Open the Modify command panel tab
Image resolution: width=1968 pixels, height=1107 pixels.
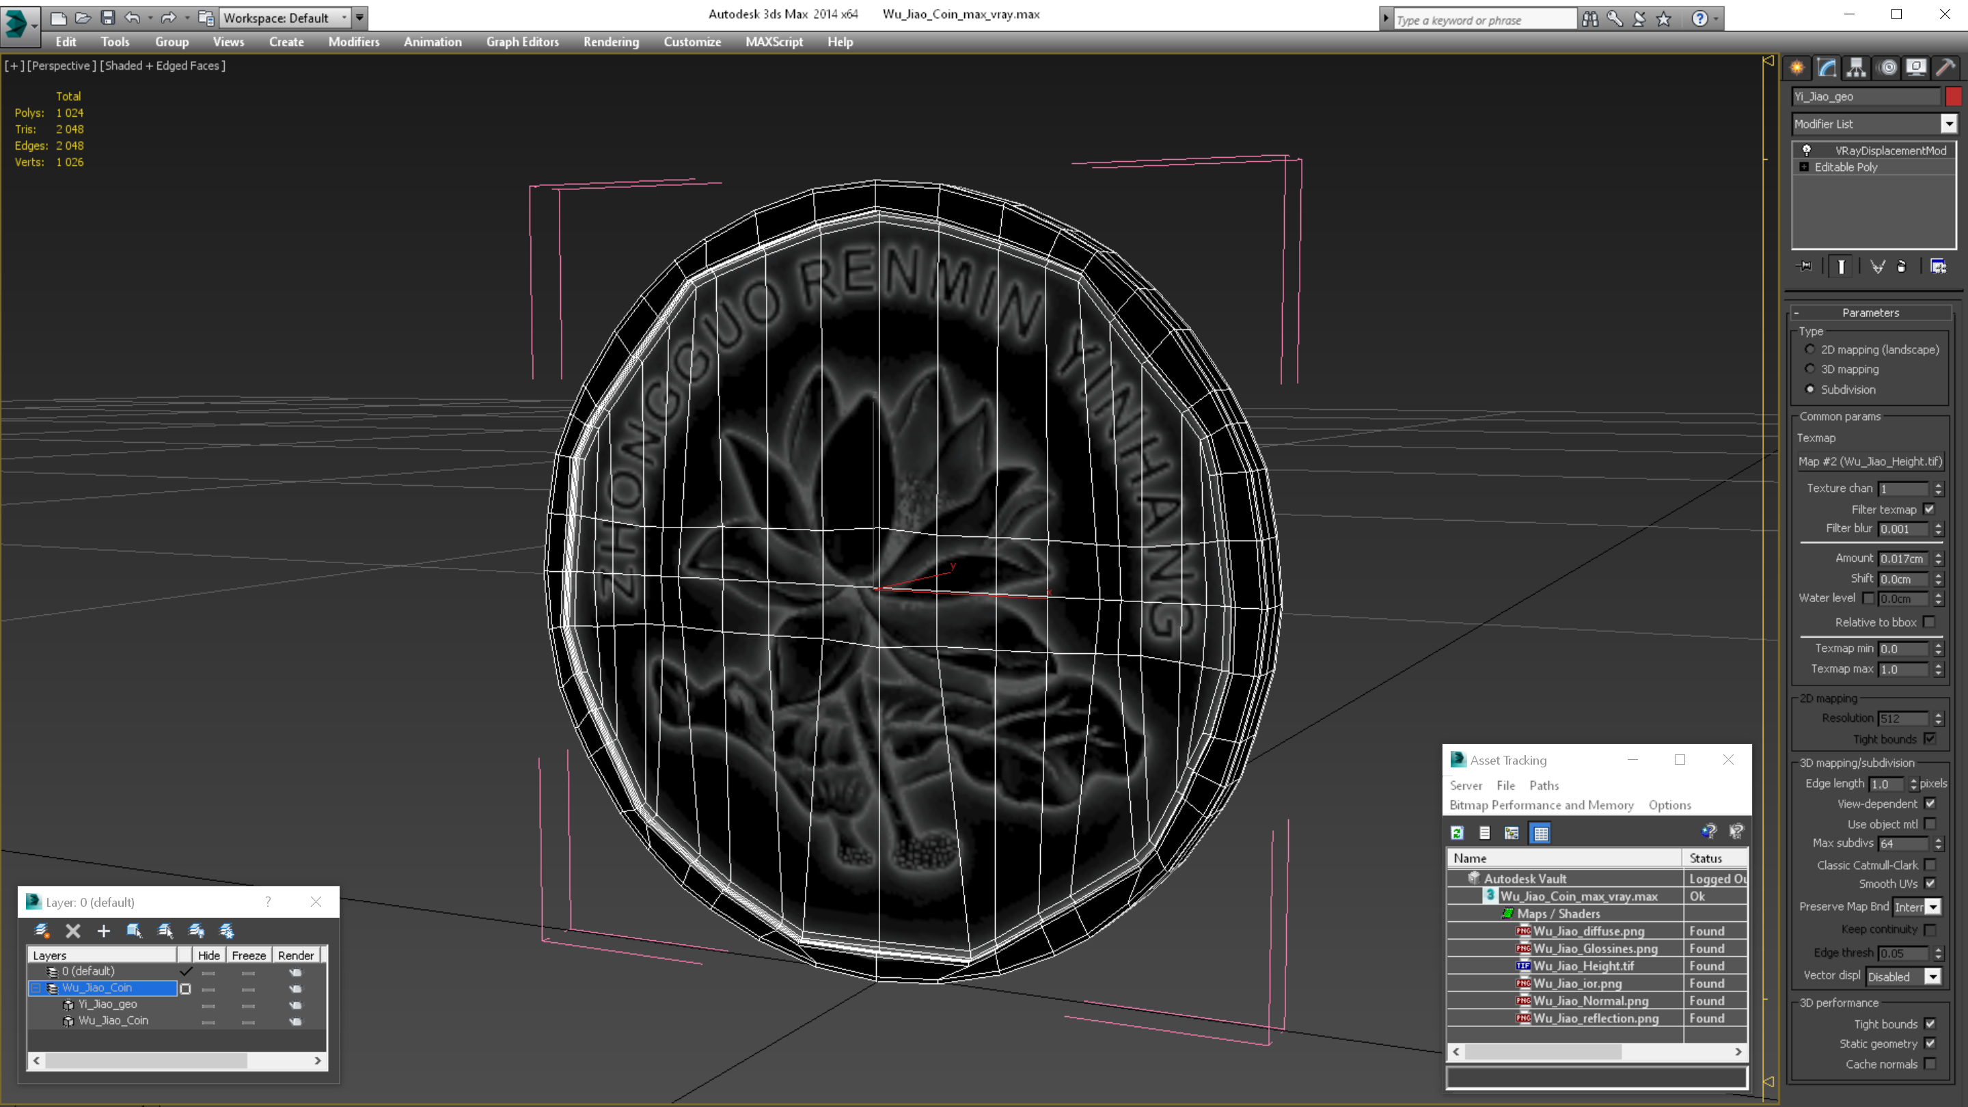point(1827,67)
